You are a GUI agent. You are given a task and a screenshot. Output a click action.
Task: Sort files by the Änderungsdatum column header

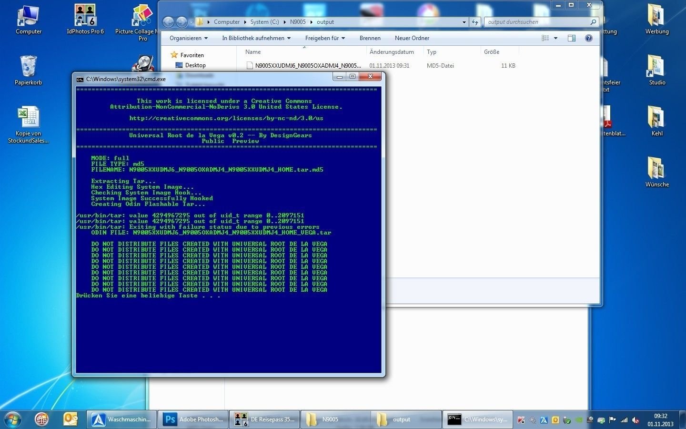(395, 52)
